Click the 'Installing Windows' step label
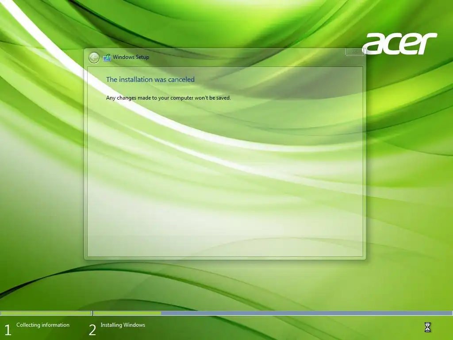The height and width of the screenshot is (340, 453). (123, 325)
